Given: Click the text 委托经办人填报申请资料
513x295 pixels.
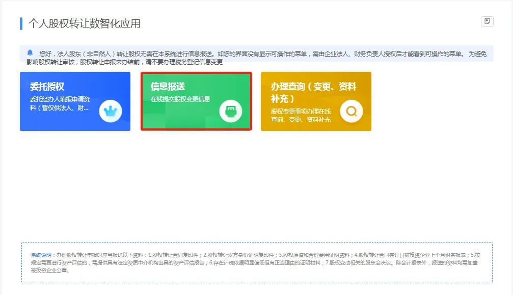Looking at the screenshot, I should pyautogui.click(x=60, y=103).
